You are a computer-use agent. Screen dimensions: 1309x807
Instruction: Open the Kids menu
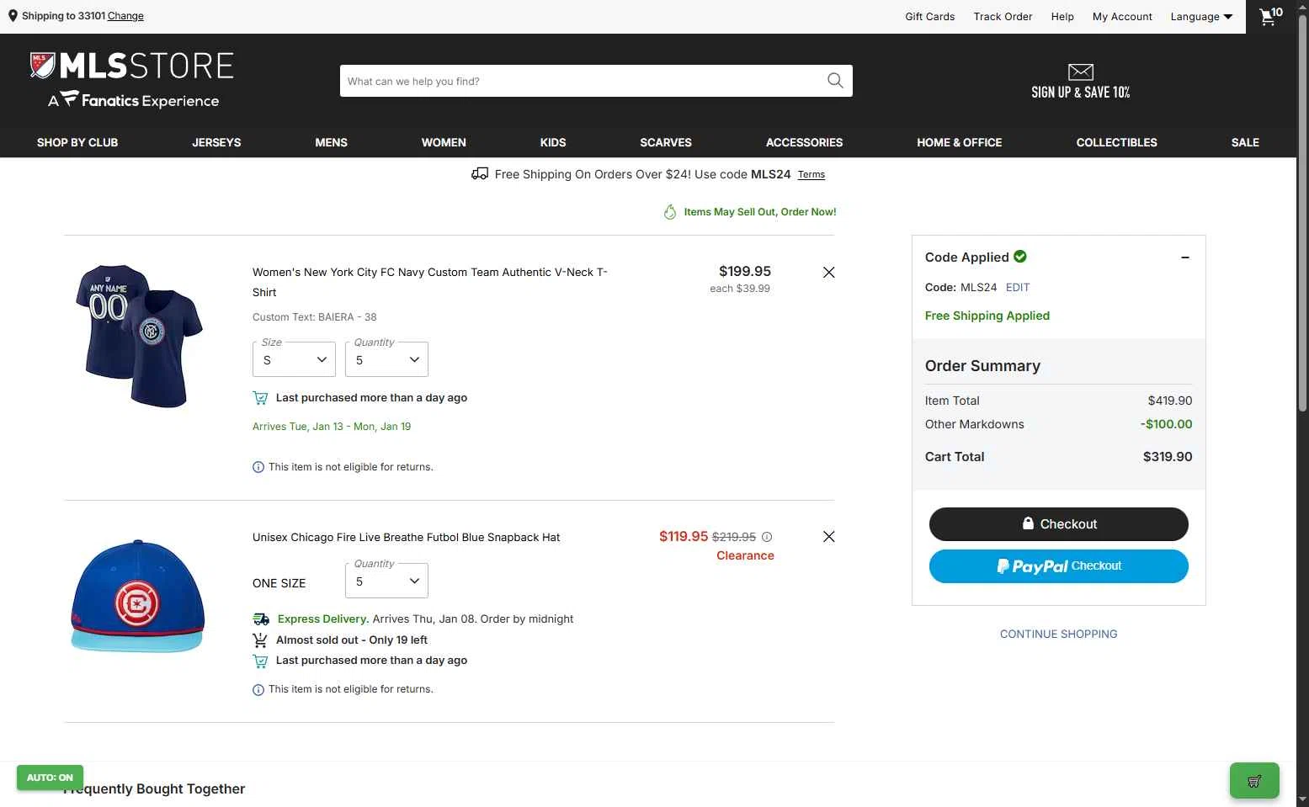pos(553,142)
